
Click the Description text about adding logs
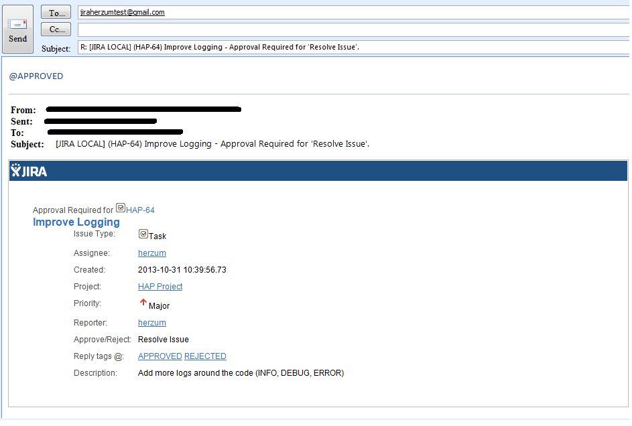(x=241, y=373)
